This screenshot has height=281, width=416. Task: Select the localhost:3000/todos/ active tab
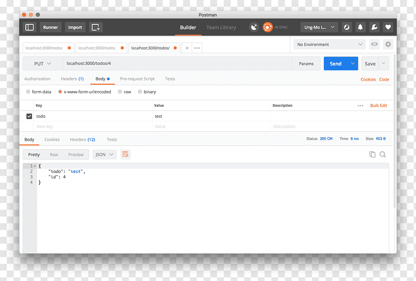click(154, 48)
